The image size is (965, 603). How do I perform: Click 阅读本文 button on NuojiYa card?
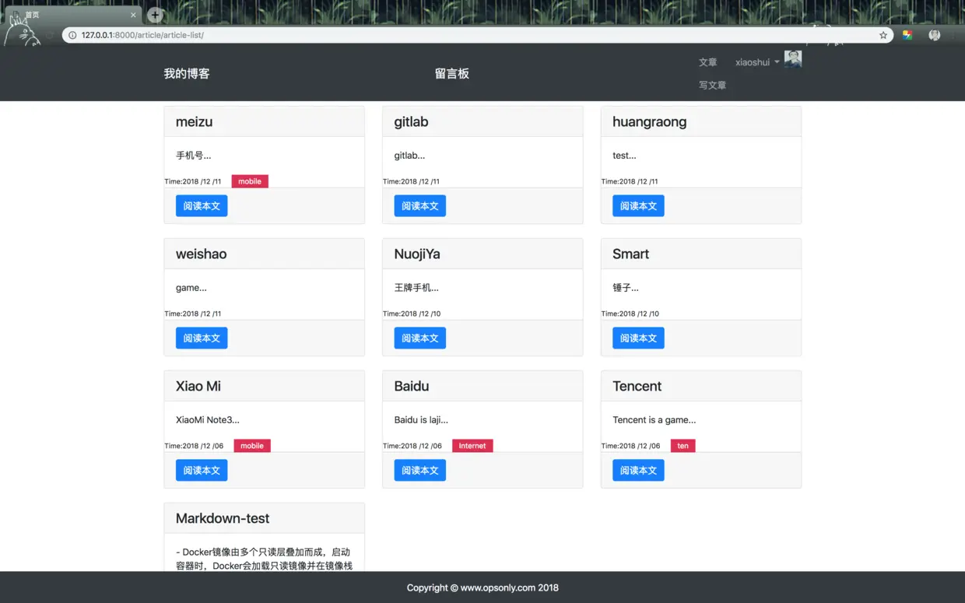[420, 338]
